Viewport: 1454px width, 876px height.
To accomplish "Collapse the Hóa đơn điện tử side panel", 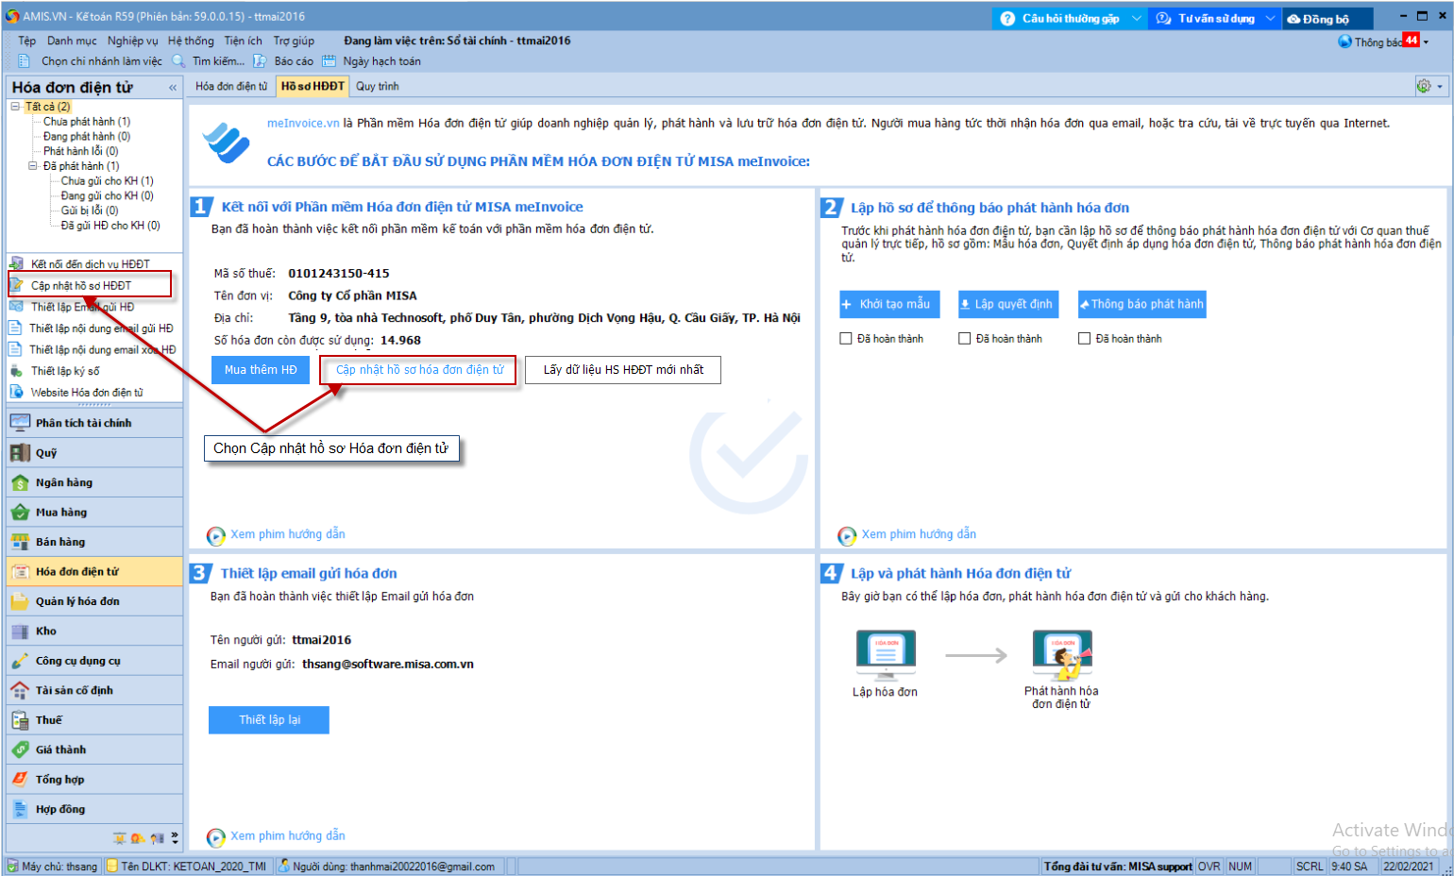I will (x=173, y=88).
